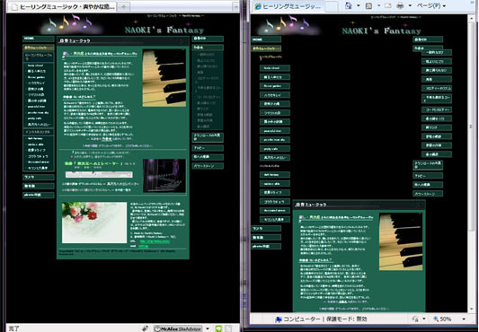Open the Home icon in the Internet Explorer toolbar

(349, 5)
